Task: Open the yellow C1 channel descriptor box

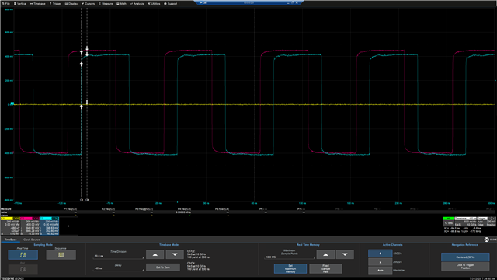Action: tap(10, 226)
